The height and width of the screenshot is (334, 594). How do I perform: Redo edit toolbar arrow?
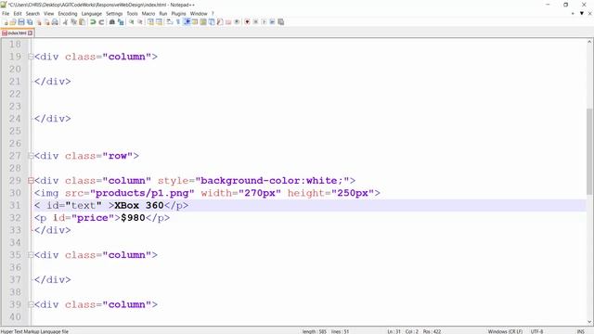[101, 22]
